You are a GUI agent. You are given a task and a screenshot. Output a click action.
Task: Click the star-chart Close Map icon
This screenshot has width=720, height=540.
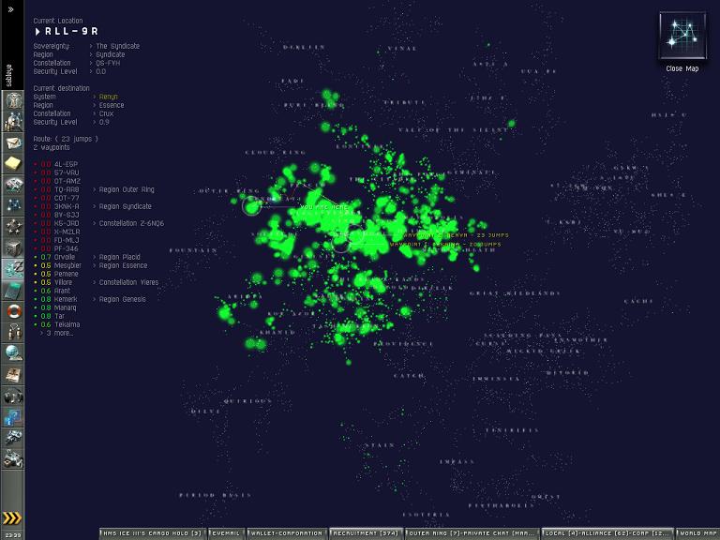click(682, 36)
